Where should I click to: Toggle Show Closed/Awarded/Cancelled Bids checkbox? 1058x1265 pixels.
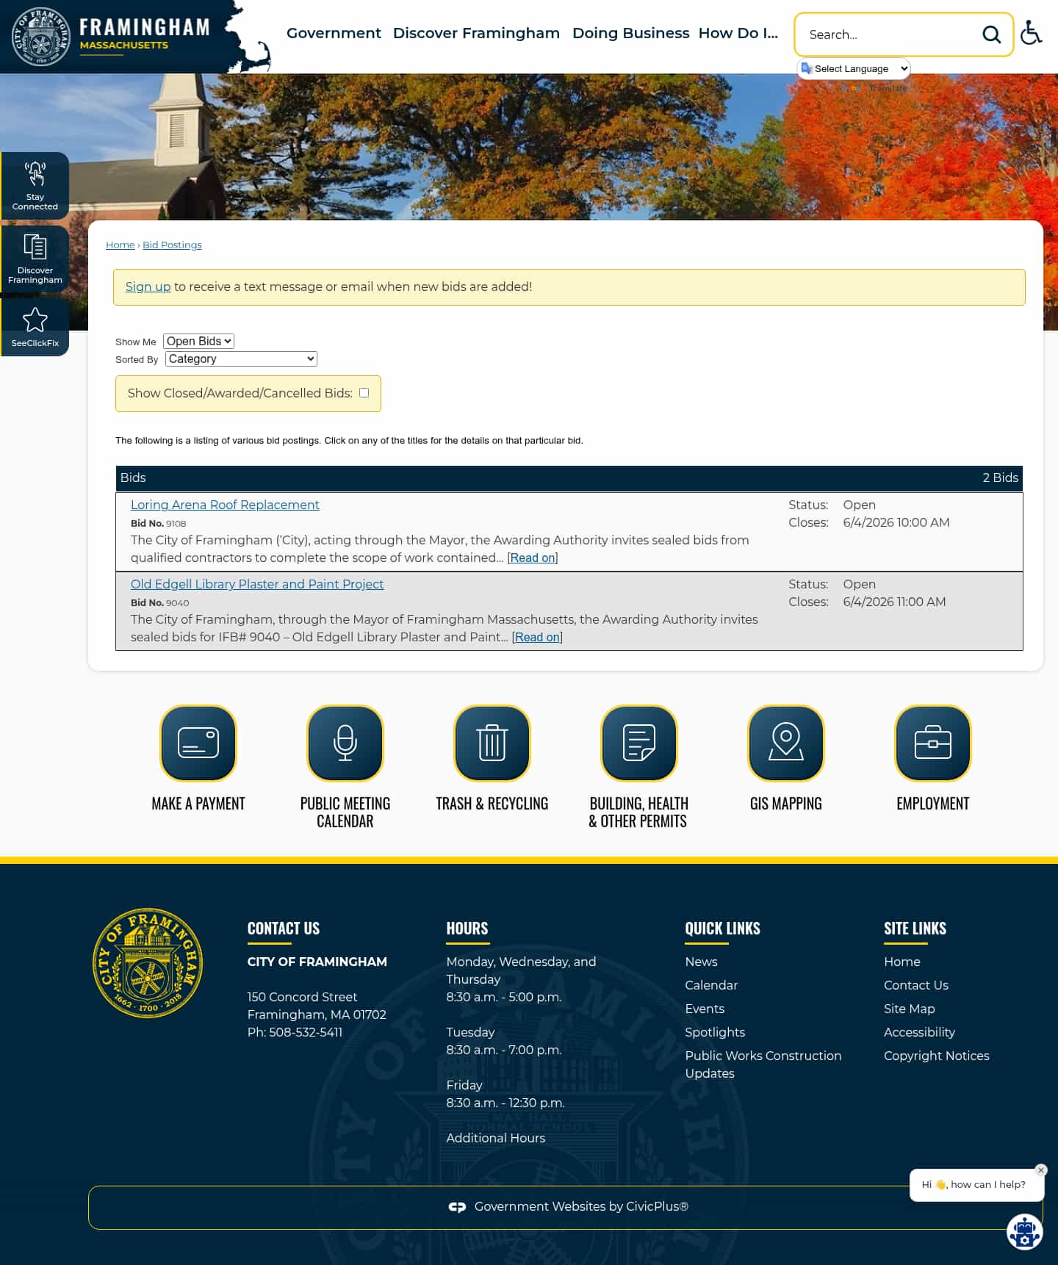coord(364,393)
